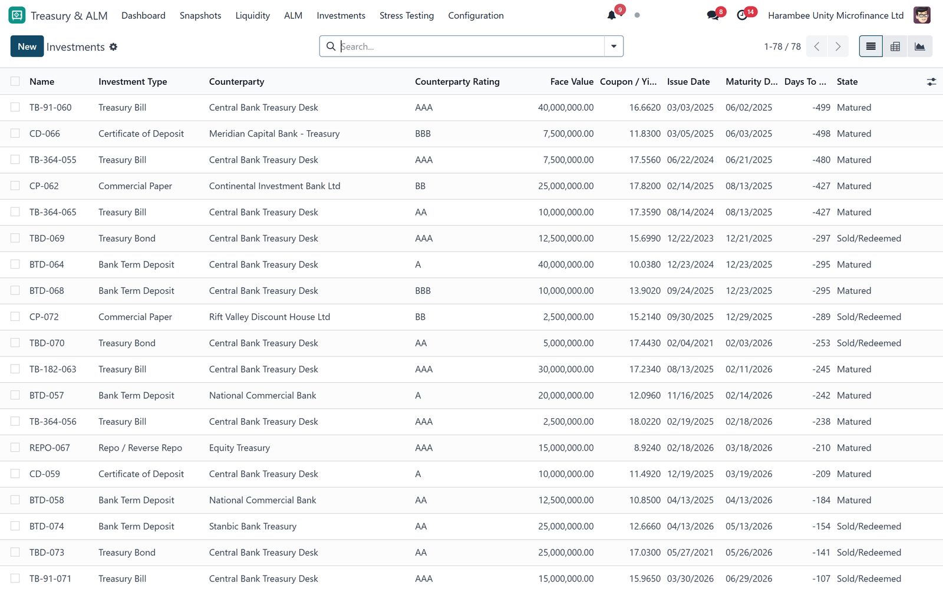Click the Stanbic Bank Treasury cell
Viewport: 943px width, 589px height.
coord(253,526)
